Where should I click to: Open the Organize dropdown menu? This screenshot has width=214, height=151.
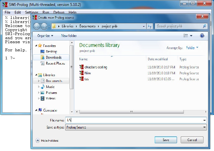45,36
